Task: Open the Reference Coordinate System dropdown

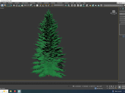Action: [27, 5]
